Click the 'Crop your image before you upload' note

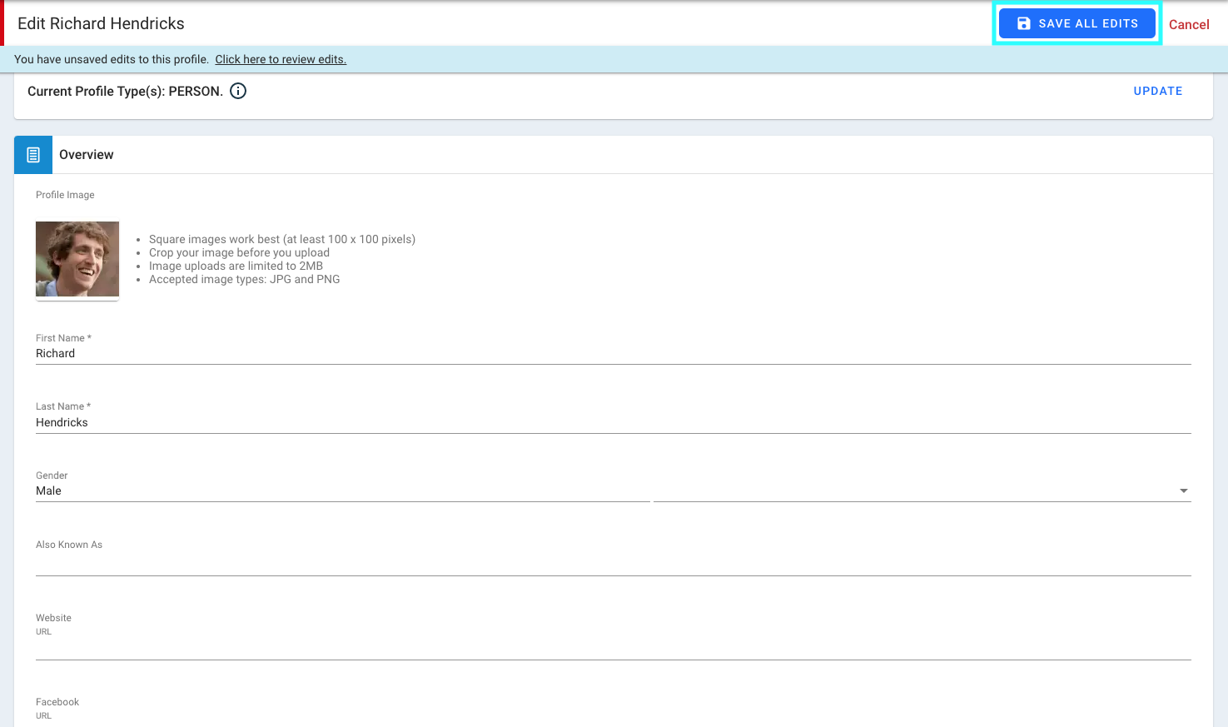pos(239,252)
